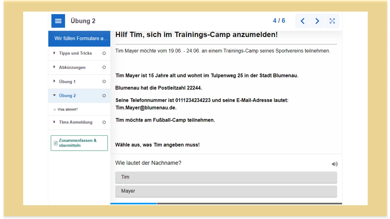Open the Tims Anmeldung chapter
Image resolution: width=390 pixels, height=219 pixels.
click(x=76, y=122)
